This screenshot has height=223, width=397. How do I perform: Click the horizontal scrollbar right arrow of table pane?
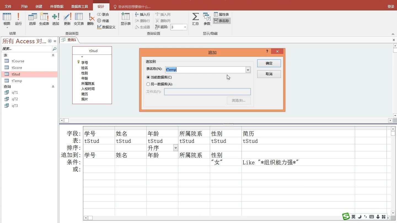[x=390, y=121]
